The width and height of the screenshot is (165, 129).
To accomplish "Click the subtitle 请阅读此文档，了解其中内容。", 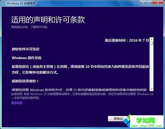I will coord(30,27).
